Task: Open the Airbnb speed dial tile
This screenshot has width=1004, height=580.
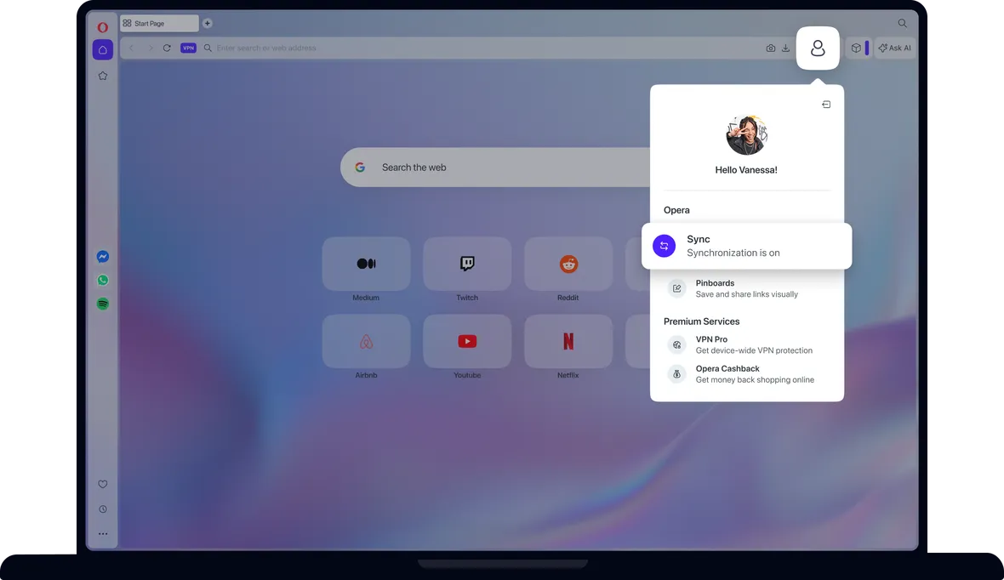Action: point(366,341)
